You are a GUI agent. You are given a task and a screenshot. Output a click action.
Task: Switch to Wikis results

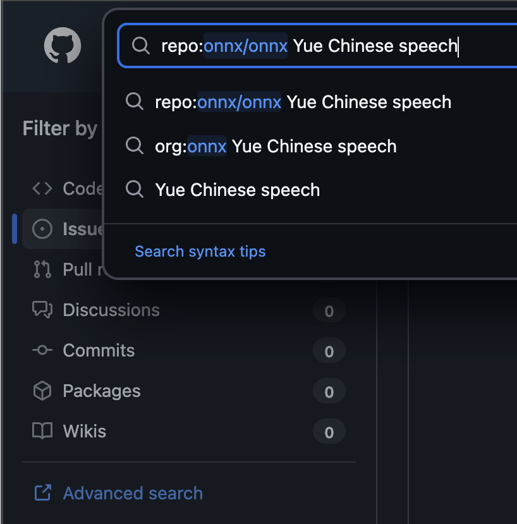tap(85, 432)
